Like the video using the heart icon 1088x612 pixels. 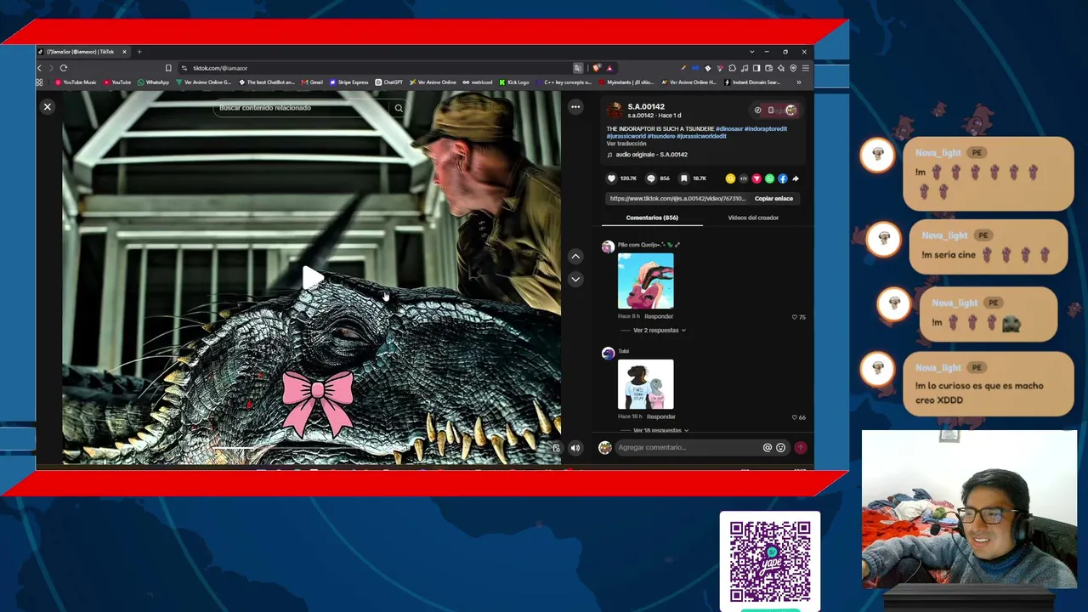tap(611, 178)
